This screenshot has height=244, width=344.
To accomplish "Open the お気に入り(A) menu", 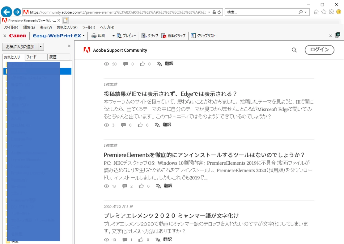I will pos(67,27).
